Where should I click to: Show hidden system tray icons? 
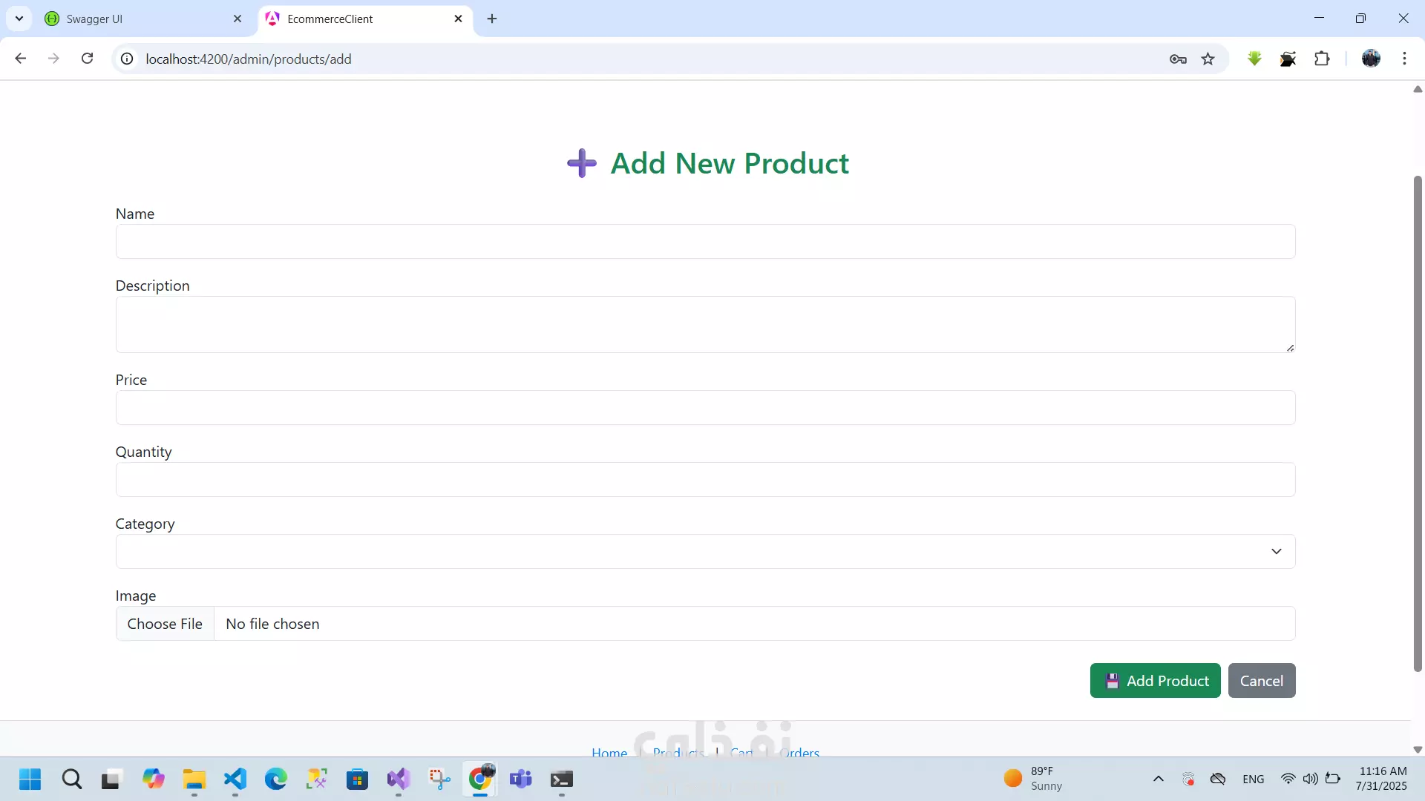pos(1158,779)
